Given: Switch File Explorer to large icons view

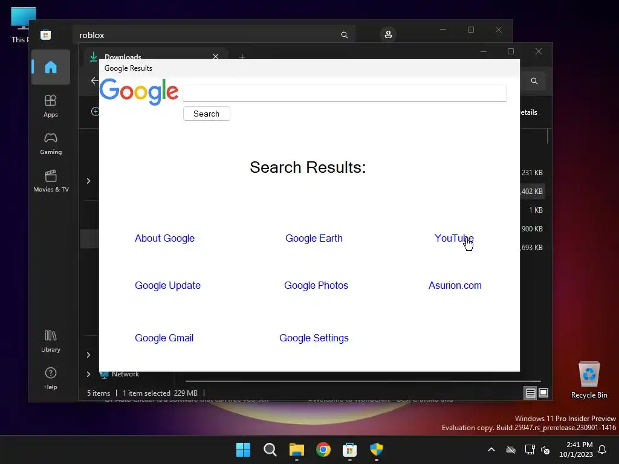Looking at the screenshot, I should [543, 393].
